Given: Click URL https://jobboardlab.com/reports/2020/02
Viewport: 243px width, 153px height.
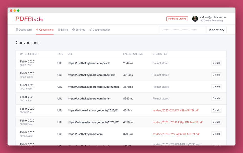Looking at the screenshot, I should tap(93, 122).
